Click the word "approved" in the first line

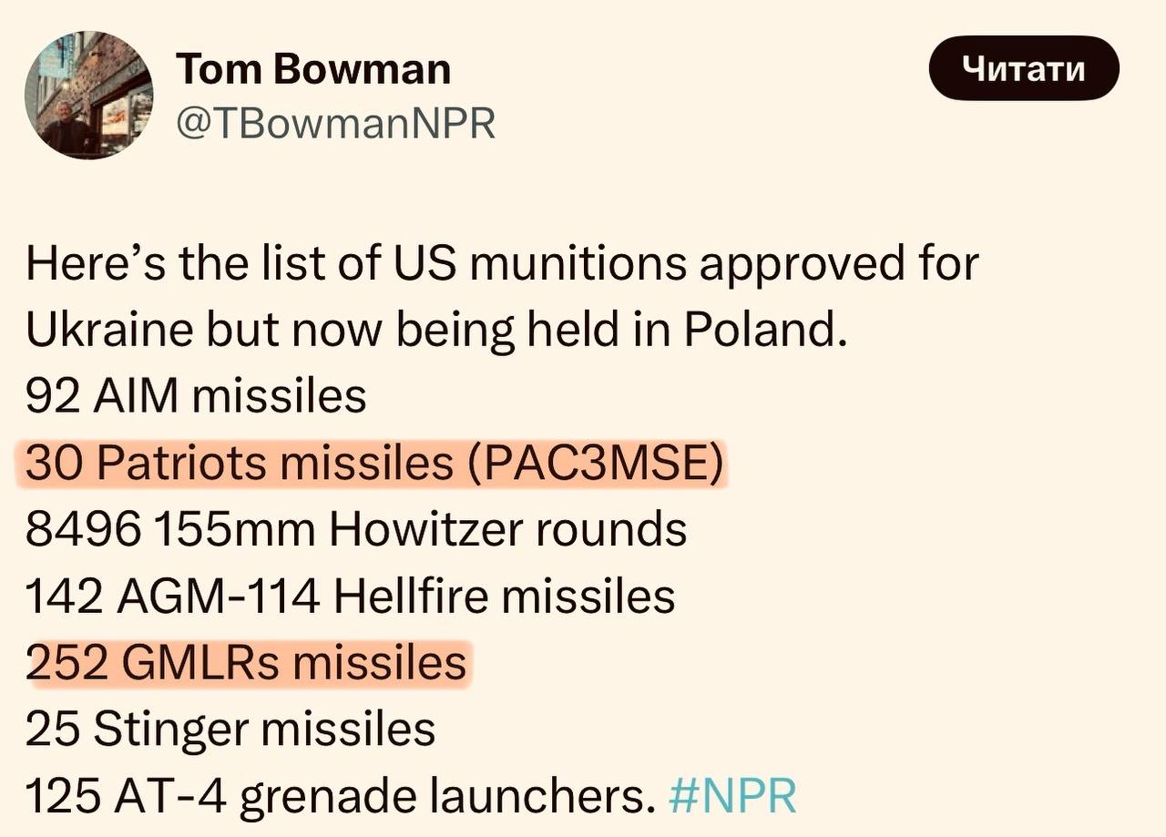(x=771, y=265)
